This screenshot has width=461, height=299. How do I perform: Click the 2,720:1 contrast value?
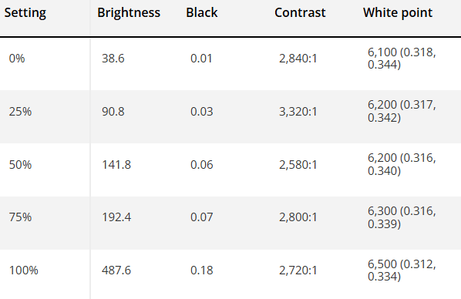click(x=298, y=270)
